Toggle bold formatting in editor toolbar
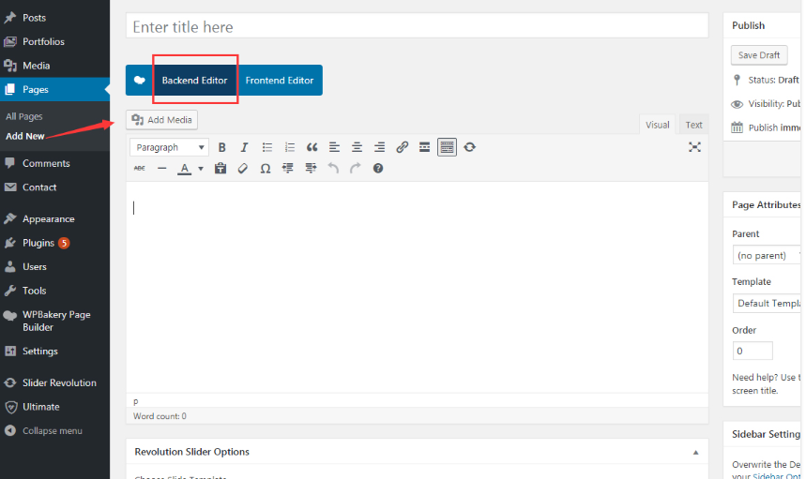Viewport: 806px width, 479px height. pyautogui.click(x=221, y=147)
